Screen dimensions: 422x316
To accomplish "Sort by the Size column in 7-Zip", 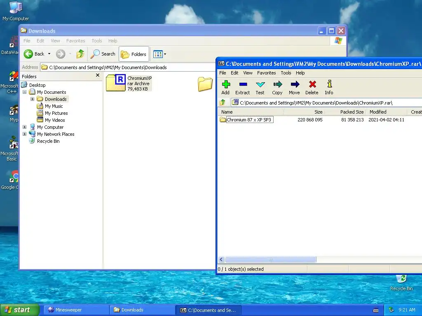I will point(304,112).
